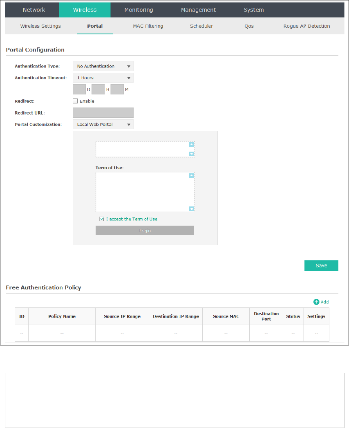Click the green plus Add icon

[316, 302]
